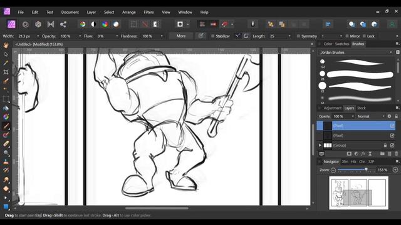Select the Rectangular Marquee tool
The height and width of the screenshot is (225, 401).
pos(6,99)
